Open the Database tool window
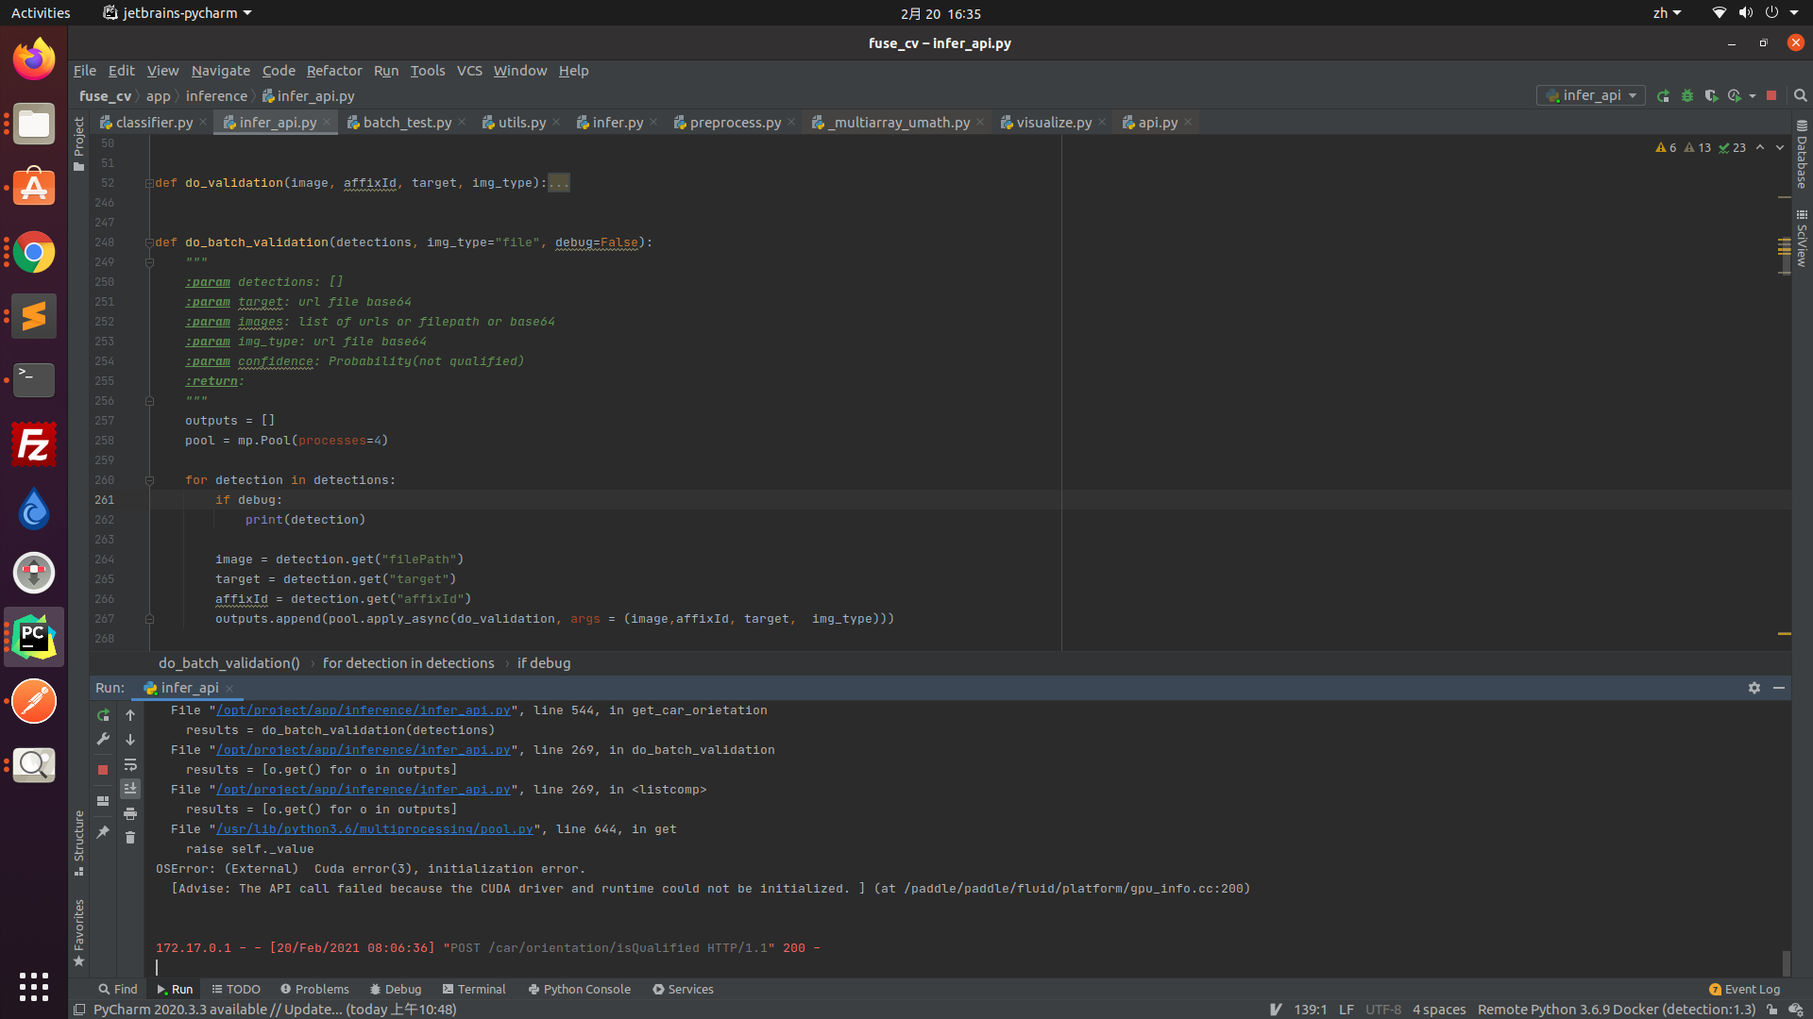Viewport: 1813px width, 1019px height. 1802,156
